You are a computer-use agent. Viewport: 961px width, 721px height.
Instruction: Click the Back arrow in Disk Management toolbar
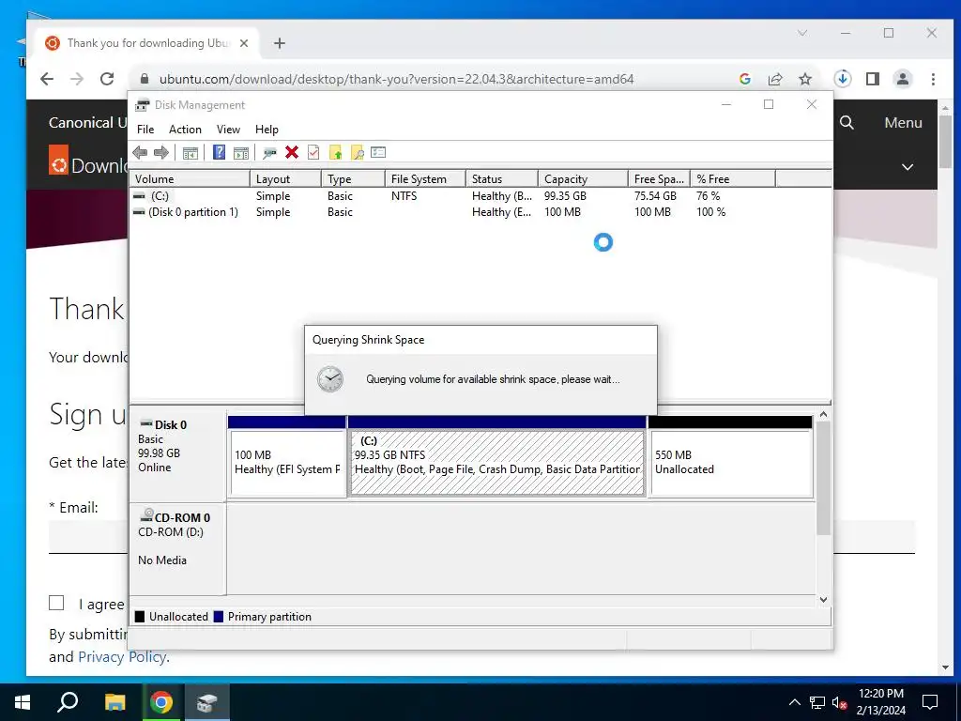pyautogui.click(x=140, y=153)
